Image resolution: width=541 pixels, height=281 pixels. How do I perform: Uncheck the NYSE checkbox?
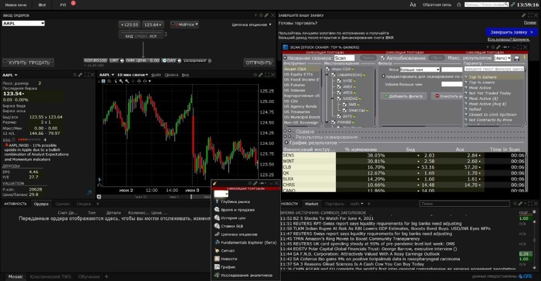[339, 81]
